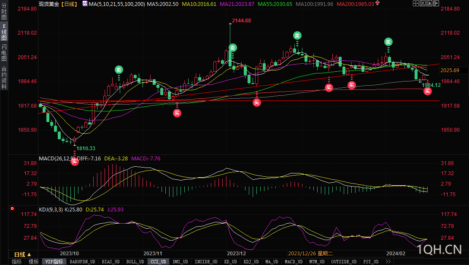Choose the MTM_UD indicator tab
Viewport: 469px width, 265px height.
point(317,262)
